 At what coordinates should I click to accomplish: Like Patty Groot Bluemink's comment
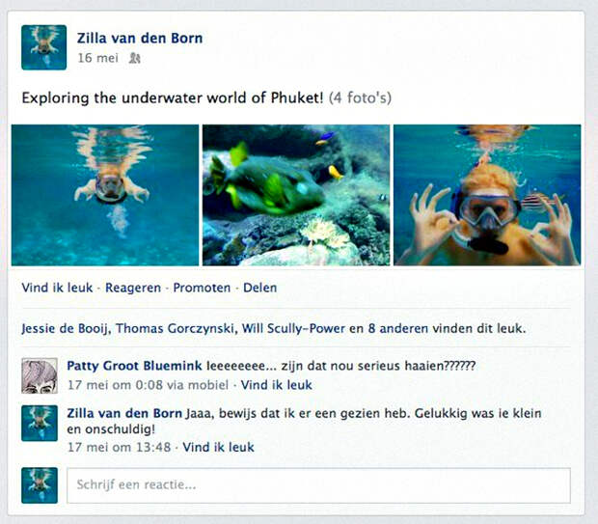[277, 385]
